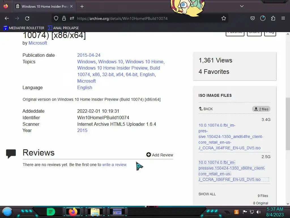Click the Reviews speech bubble icon
The image size is (290, 218).
(x=11, y=154)
